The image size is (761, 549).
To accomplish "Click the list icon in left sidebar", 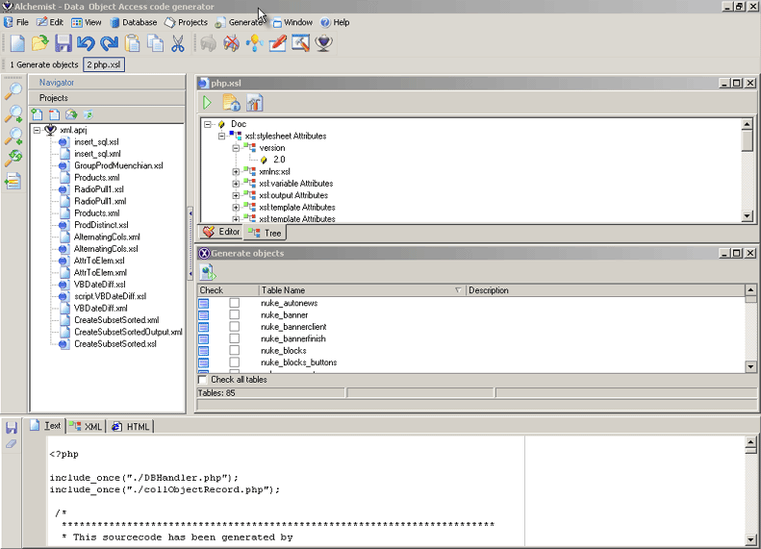I will [x=13, y=182].
